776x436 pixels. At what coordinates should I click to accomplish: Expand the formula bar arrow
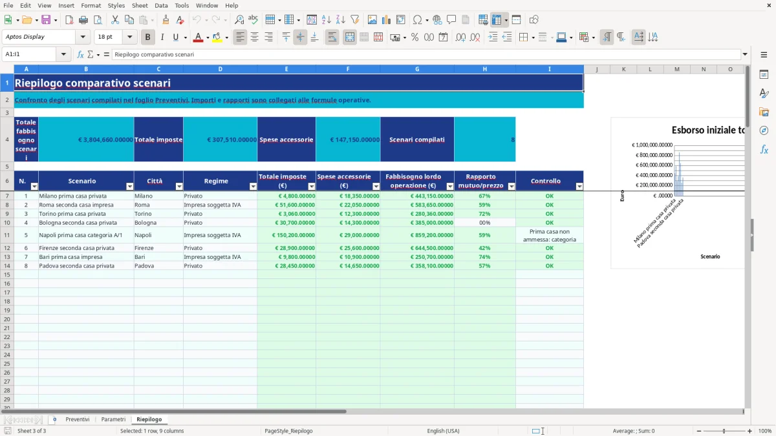[745, 54]
